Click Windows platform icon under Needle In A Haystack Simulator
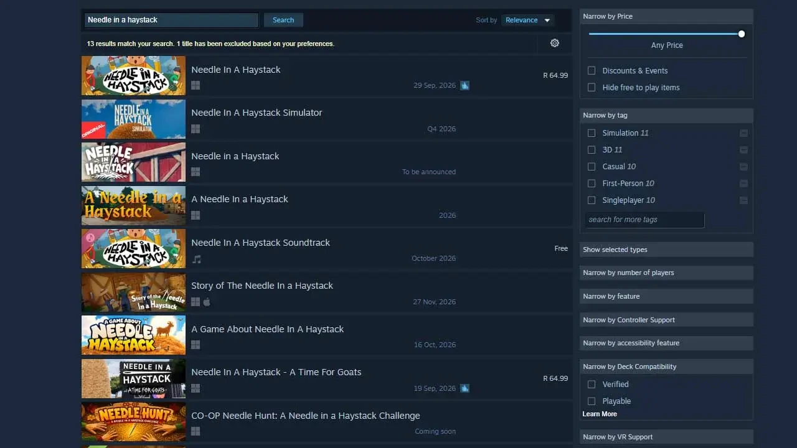The width and height of the screenshot is (797, 448). [x=196, y=129]
